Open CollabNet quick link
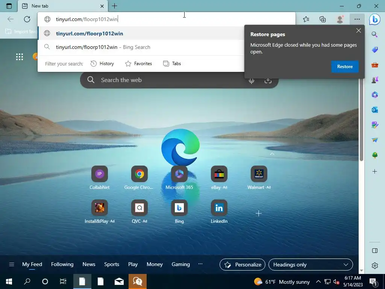Viewport: 385px width, 289px height. coord(99,174)
